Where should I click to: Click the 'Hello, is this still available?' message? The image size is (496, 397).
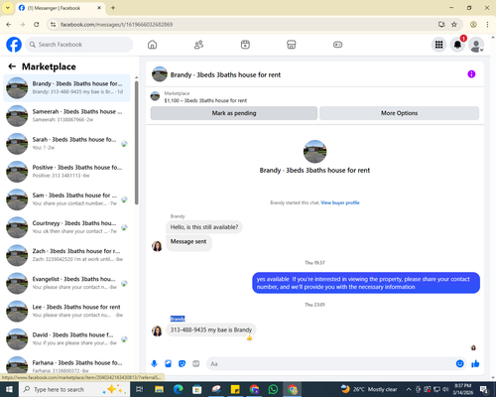(x=204, y=227)
